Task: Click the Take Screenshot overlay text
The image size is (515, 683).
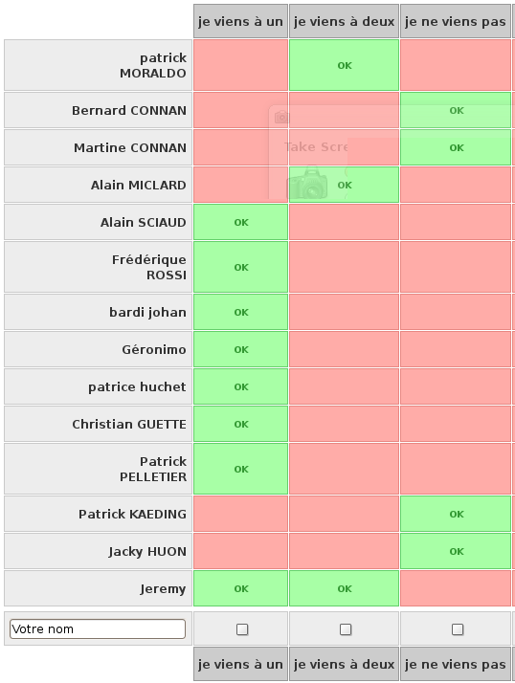Action: 316,146
